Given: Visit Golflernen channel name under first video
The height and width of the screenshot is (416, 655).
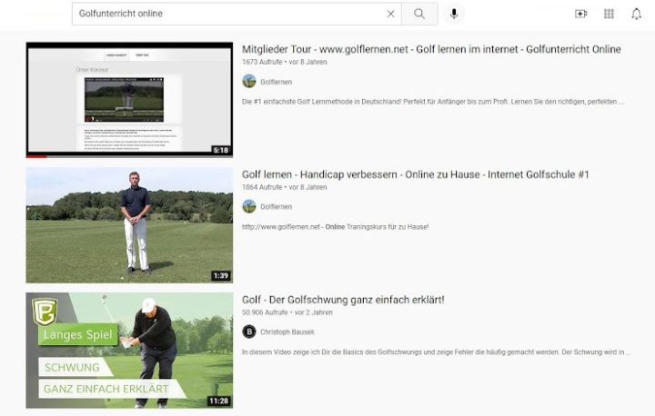Looking at the screenshot, I should tap(277, 82).
